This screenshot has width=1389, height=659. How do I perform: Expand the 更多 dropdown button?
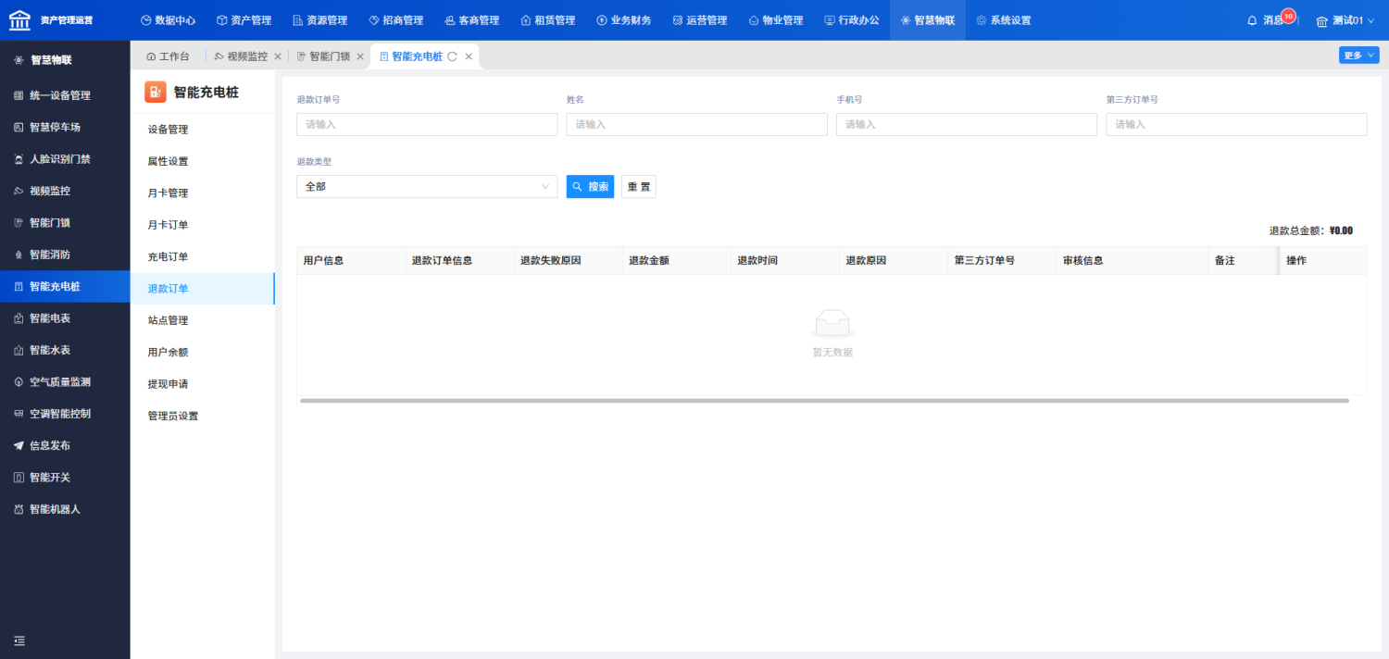1358,56
